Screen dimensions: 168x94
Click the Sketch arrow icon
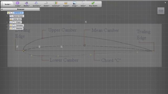coord(46,3)
